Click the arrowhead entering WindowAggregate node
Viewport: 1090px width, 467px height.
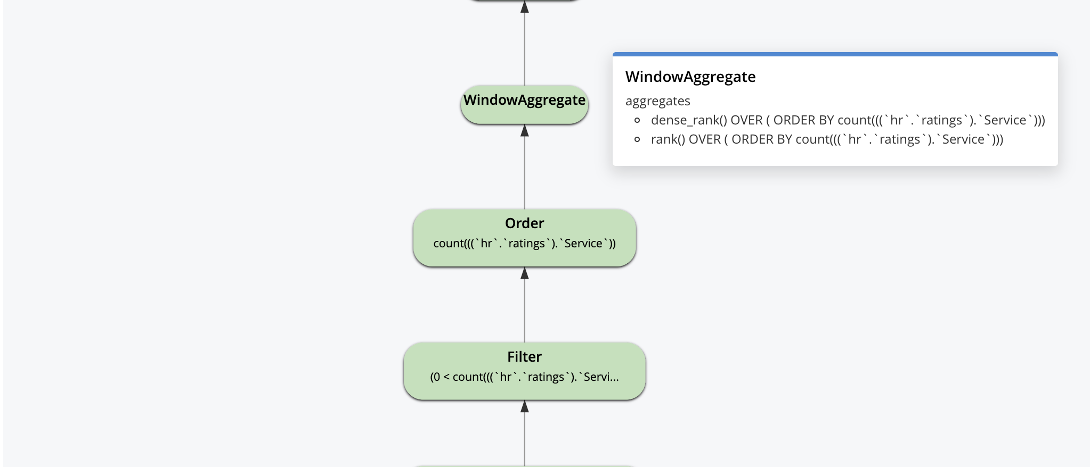point(524,130)
